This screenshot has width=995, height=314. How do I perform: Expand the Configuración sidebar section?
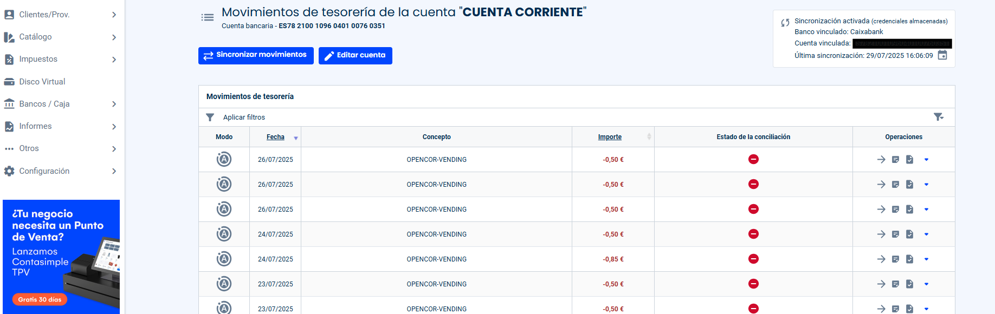(60, 171)
